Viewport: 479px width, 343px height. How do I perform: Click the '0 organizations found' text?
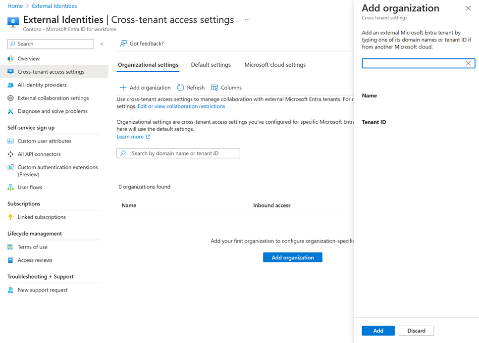tap(145, 187)
